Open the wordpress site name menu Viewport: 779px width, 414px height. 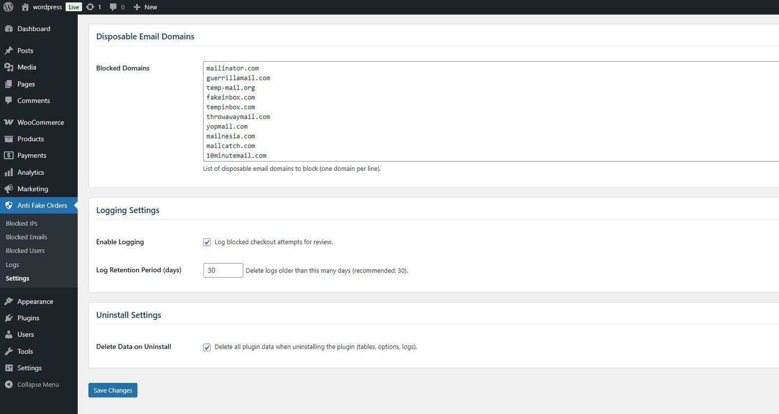(x=47, y=7)
